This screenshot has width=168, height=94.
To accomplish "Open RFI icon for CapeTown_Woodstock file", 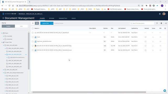I will point(160,42).
